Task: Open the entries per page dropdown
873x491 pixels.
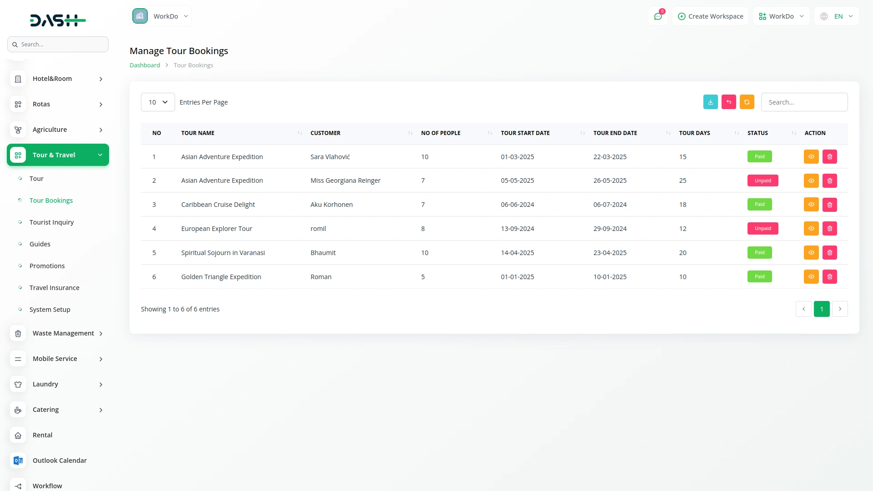Action: coord(158,102)
